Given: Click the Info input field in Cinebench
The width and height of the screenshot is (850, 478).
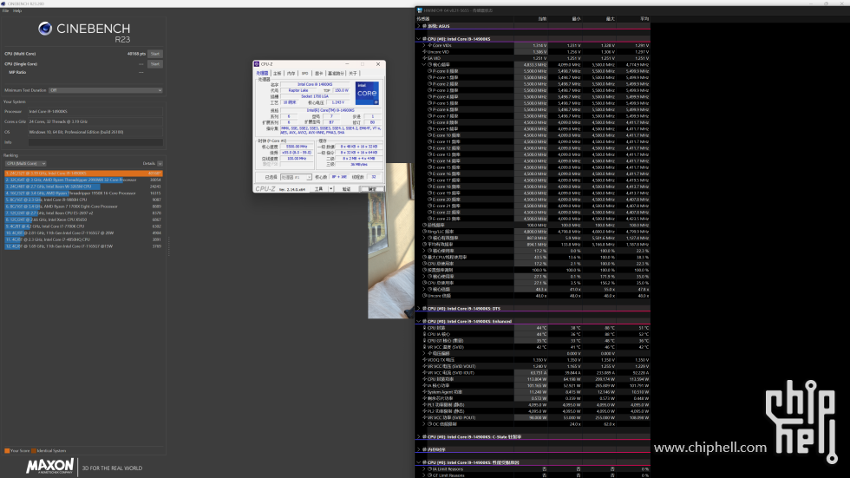Looking at the screenshot, I should pos(95,142).
